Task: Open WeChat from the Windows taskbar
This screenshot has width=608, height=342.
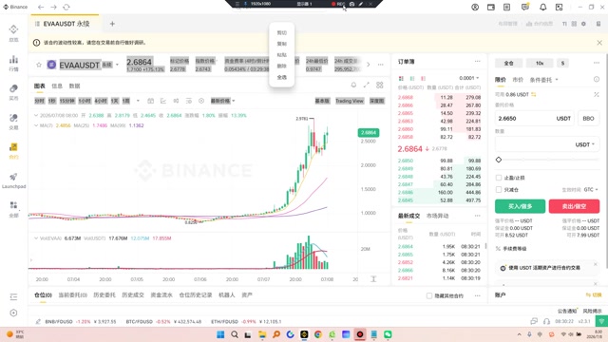Action: (388, 334)
